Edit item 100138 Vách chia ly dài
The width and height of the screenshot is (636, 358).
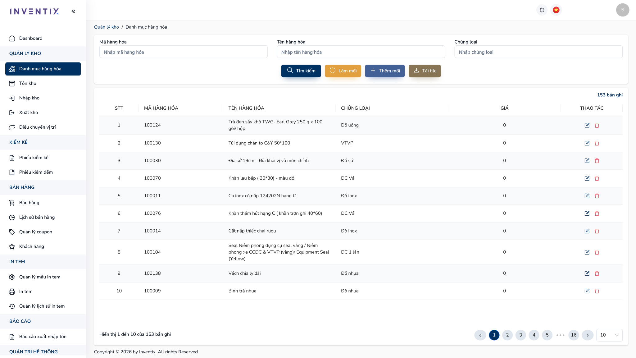[x=587, y=273]
